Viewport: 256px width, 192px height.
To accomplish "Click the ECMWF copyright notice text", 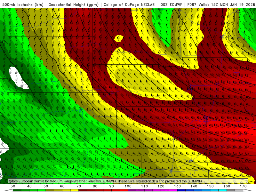I will click(105, 181).
